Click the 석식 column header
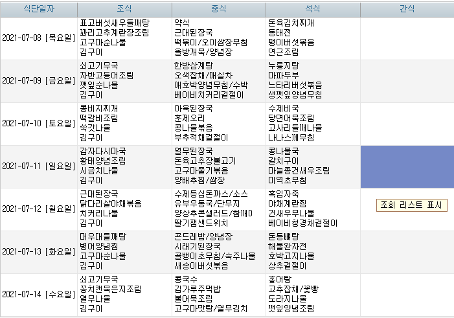454x318 pixels. click(x=313, y=9)
